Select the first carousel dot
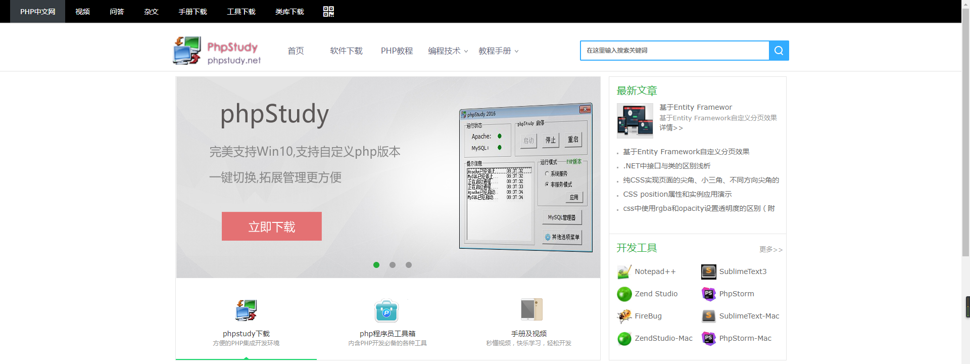970x364 pixels. pyautogui.click(x=376, y=265)
